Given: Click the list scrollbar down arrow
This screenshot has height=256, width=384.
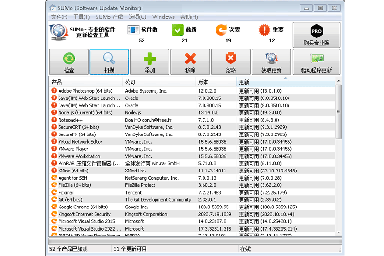Looking at the screenshot, I should (x=339, y=232).
